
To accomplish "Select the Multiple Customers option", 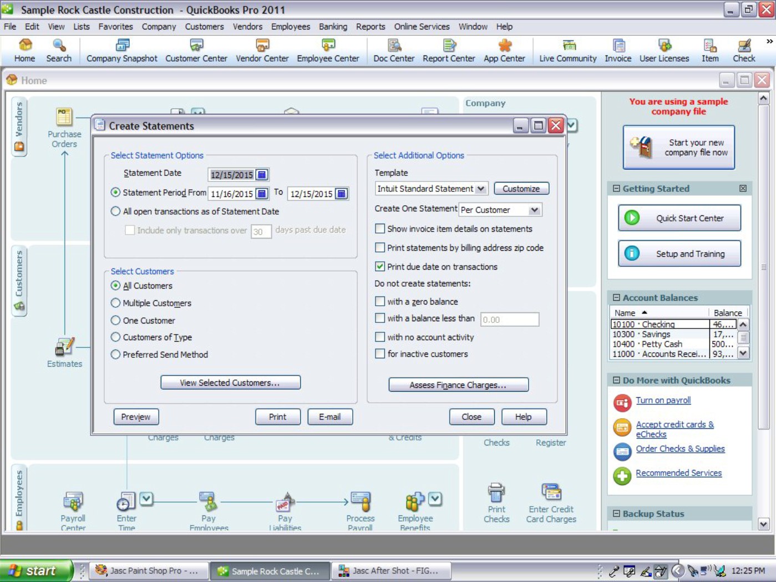I will tap(115, 303).
